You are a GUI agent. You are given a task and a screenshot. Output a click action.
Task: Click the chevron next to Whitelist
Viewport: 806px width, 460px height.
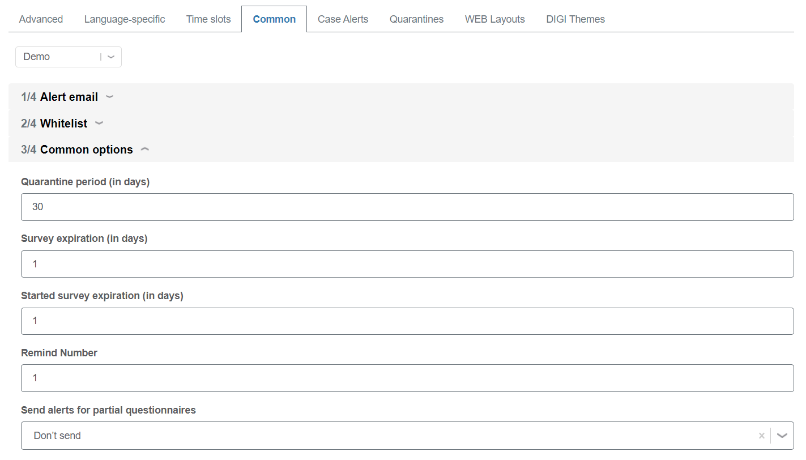[99, 123]
